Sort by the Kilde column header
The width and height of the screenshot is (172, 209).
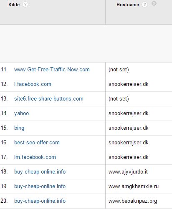click(14, 5)
